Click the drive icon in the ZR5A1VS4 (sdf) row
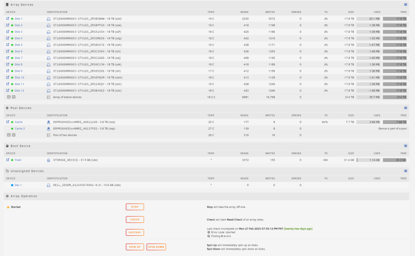The height and width of the screenshot is (256, 415). pyautogui.click(x=49, y=32)
